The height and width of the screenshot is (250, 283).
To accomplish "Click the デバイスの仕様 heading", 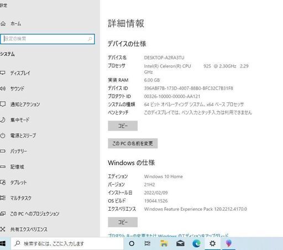I will coord(127,44).
